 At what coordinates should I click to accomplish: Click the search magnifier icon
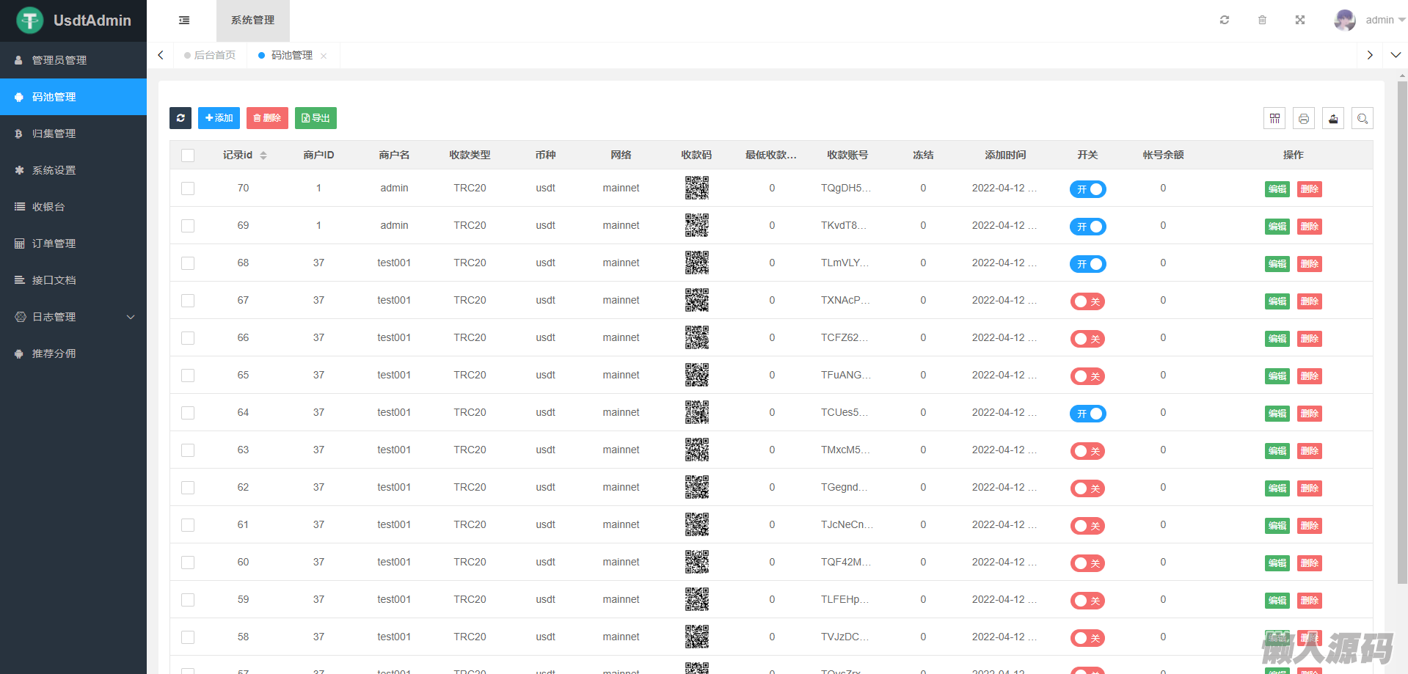point(1363,118)
